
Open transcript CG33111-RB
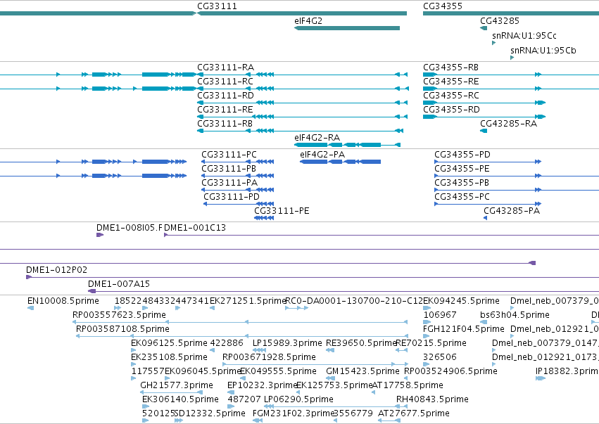(x=225, y=124)
